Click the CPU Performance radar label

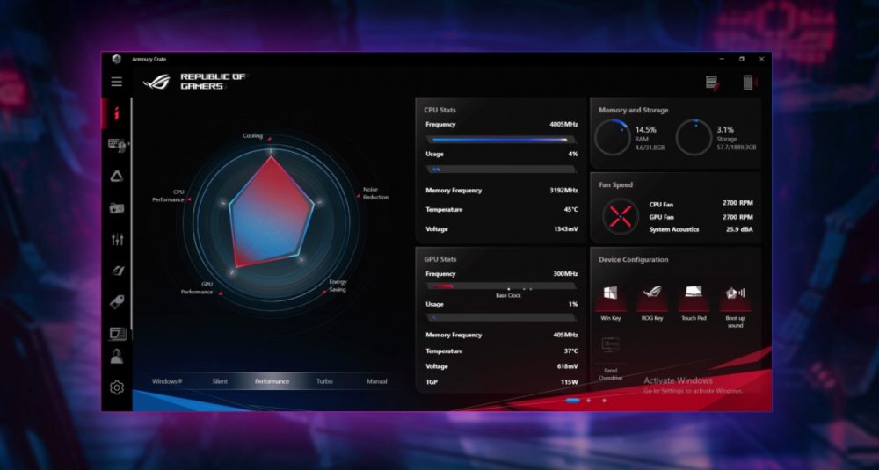168,196
